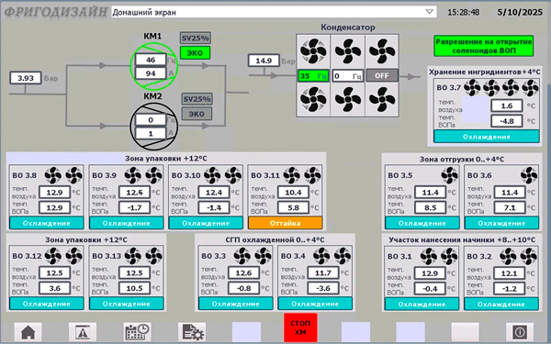Image resolution: width=551 pixels, height=344 pixels.
Task: Select condenser fan below 35 Гц
Action: pyautogui.click(x=313, y=100)
